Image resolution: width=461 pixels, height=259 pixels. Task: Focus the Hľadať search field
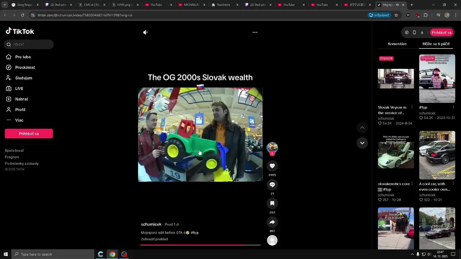pyautogui.click(x=29, y=45)
